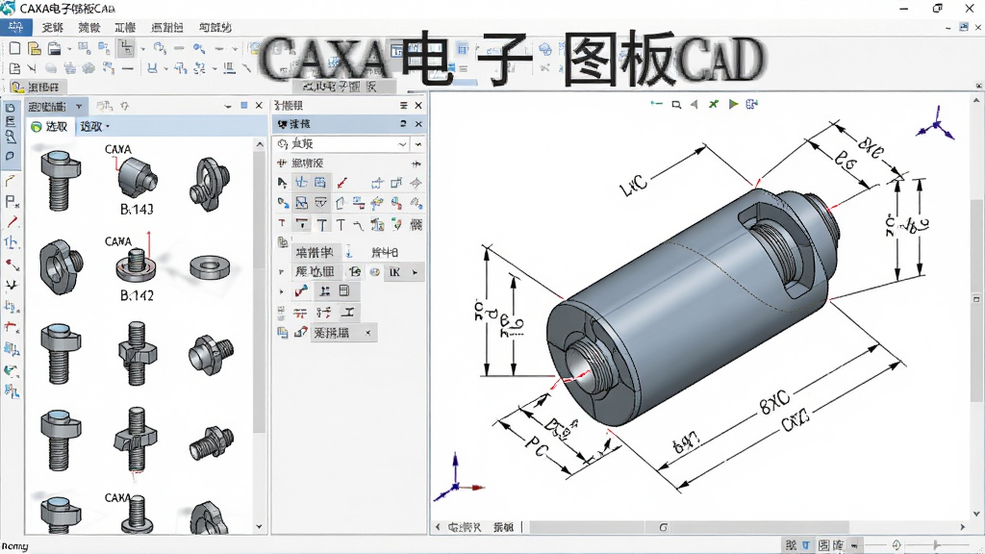Open the hamburger menu of the middle panel
985x554 pixels.
(404, 106)
